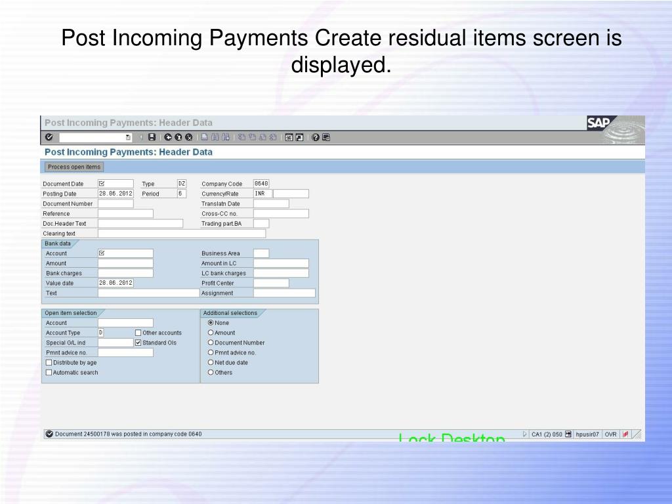
Task: Click the Translatn Date input field
Action: (x=271, y=203)
